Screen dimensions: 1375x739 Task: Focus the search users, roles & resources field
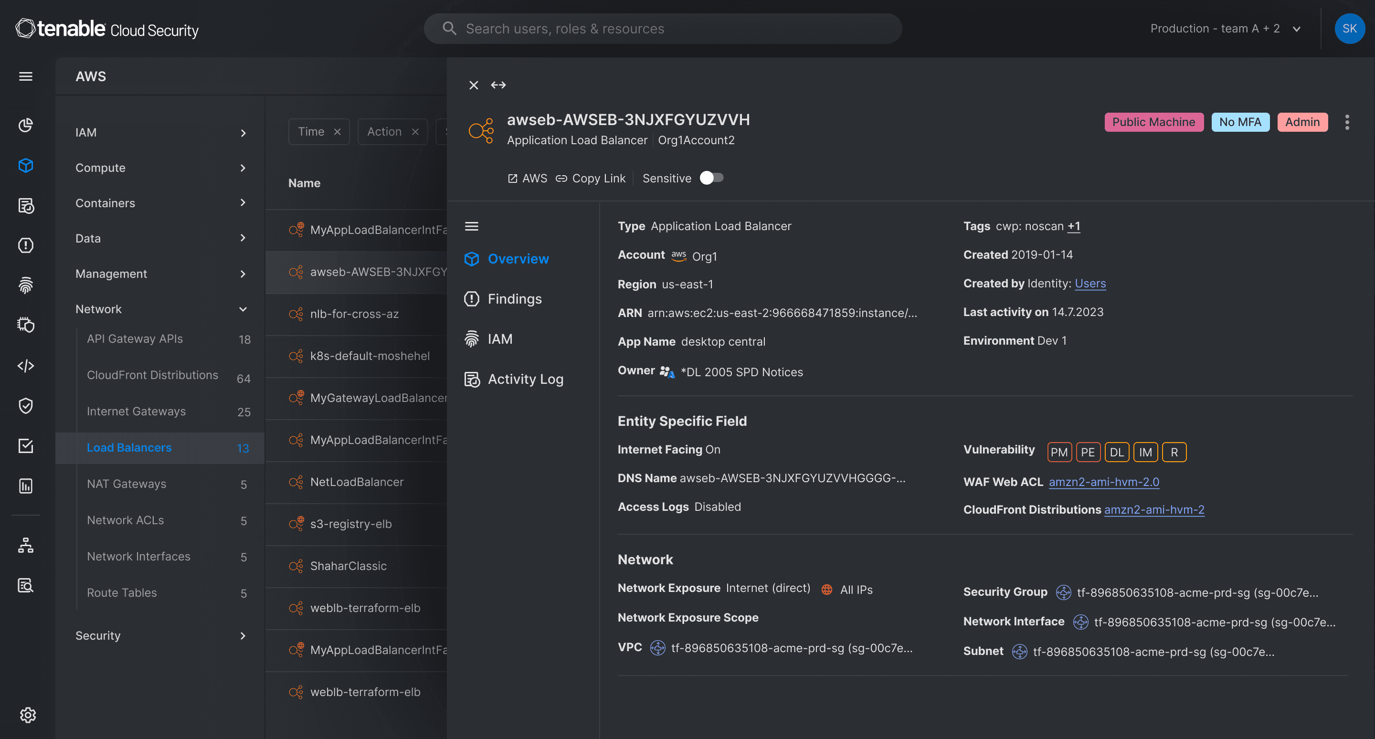pos(663,29)
